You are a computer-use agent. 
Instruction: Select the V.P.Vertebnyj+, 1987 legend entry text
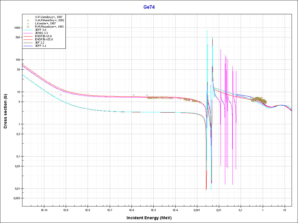pyautogui.click(x=49, y=17)
